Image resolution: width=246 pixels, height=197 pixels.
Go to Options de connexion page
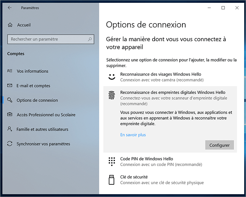[37, 100]
